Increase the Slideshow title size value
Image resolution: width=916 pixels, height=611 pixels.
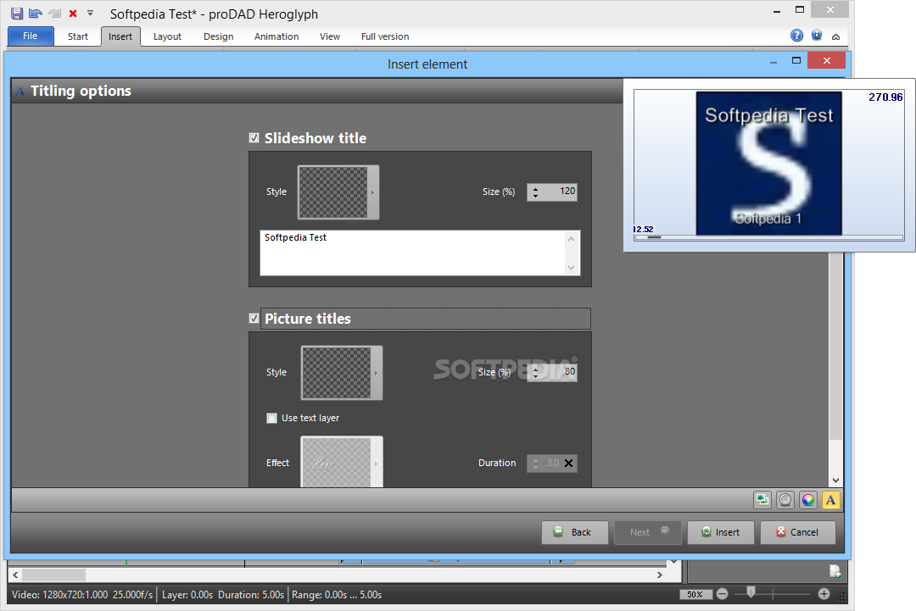tap(536, 188)
